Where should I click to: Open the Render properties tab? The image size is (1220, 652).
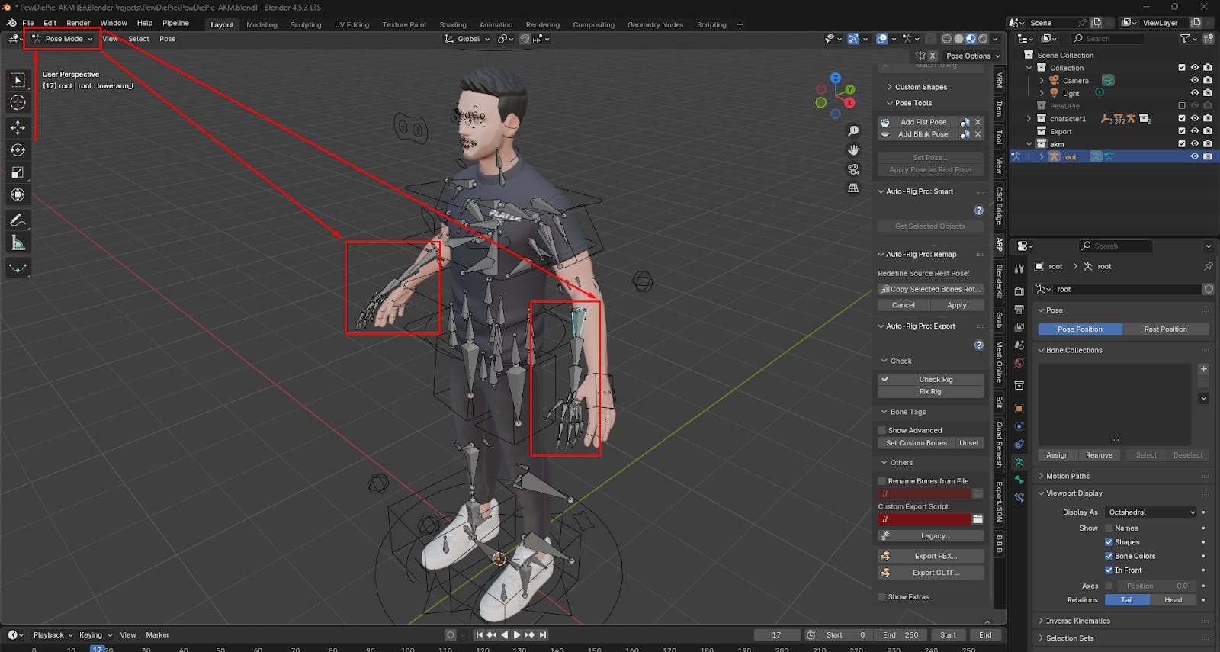(x=1019, y=291)
